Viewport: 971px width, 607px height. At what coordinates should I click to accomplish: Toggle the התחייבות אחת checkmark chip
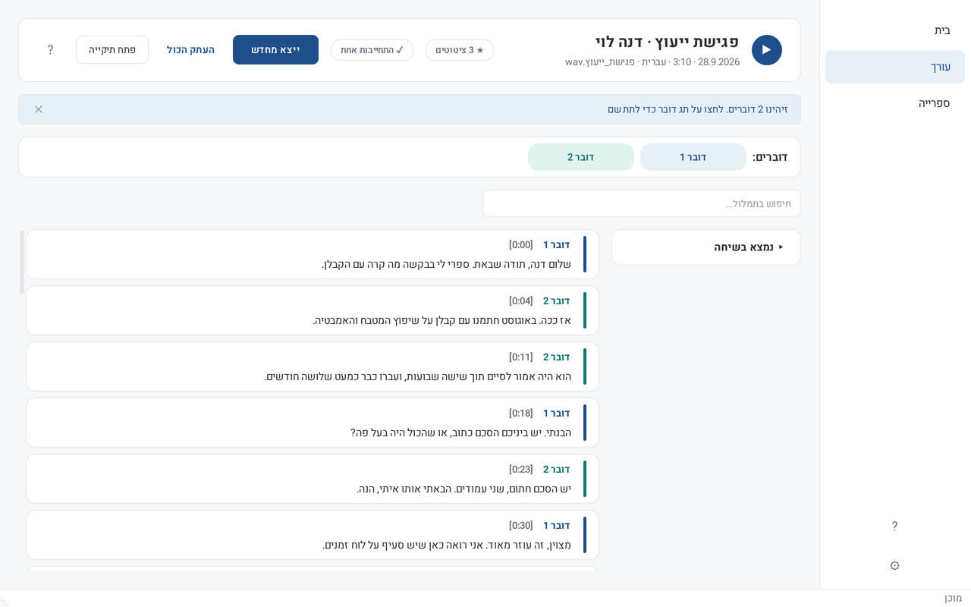click(x=372, y=50)
